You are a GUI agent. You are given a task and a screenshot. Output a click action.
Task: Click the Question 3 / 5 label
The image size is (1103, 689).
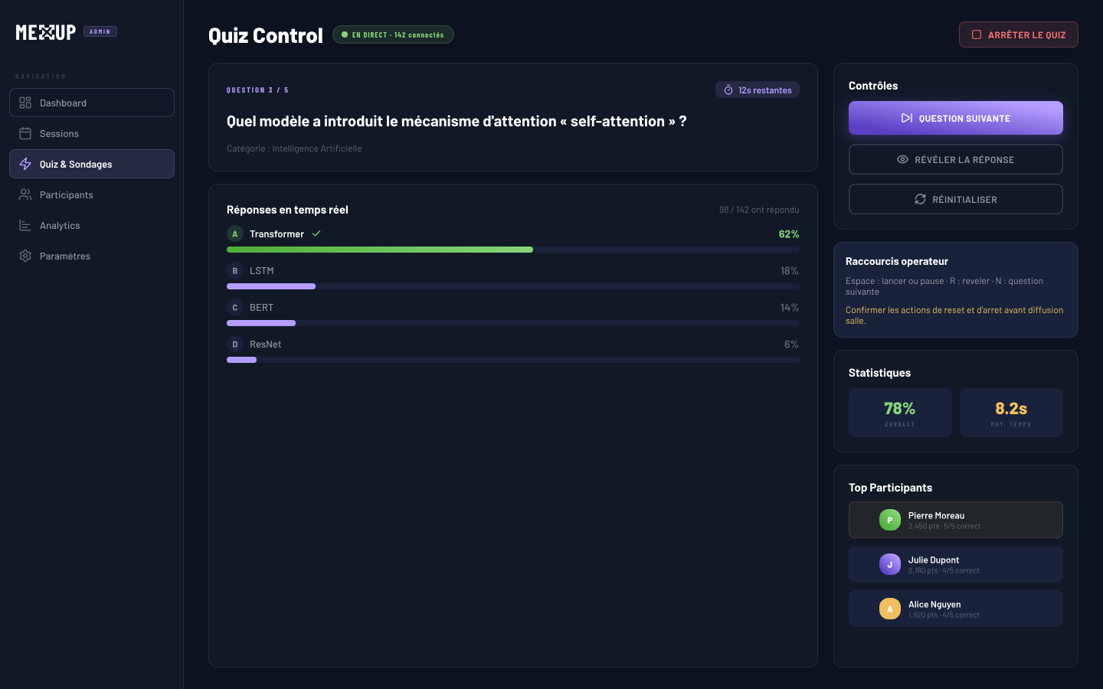click(x=257, y=90)
